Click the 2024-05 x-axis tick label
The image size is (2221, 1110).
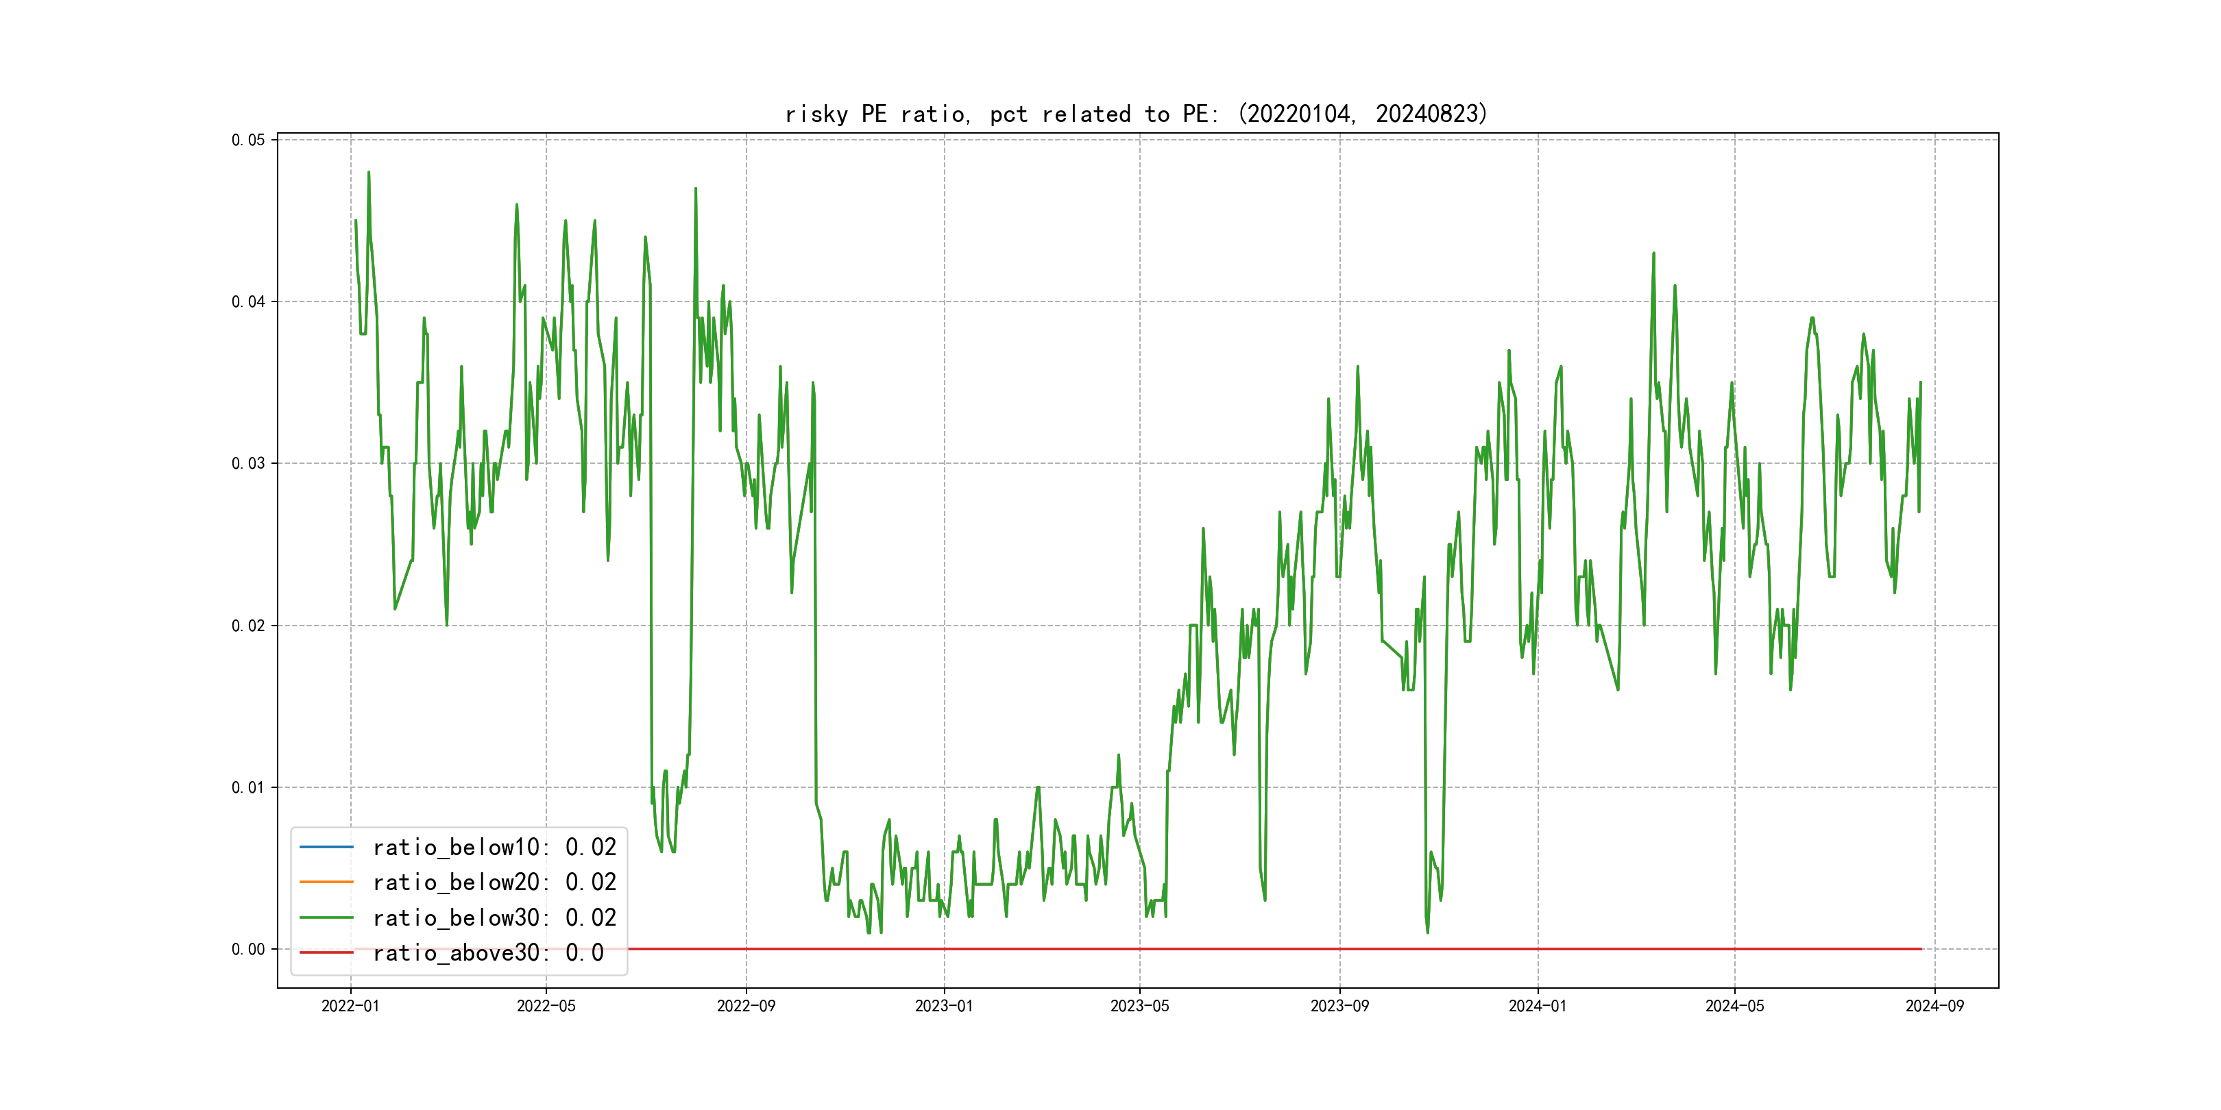click(1734, 1006)
